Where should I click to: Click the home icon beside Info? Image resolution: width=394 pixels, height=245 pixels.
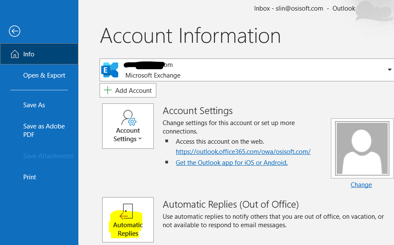pos(15,54)
